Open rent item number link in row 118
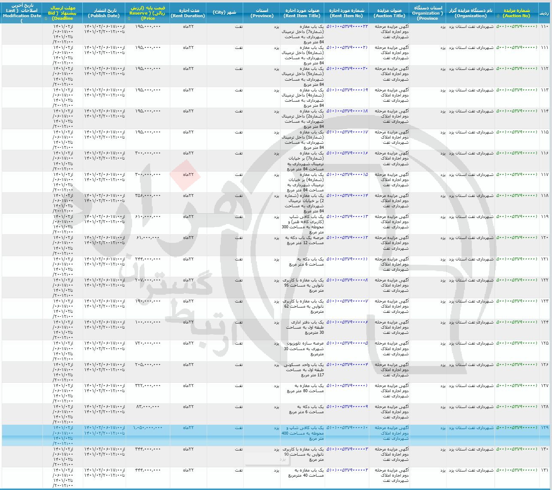This screenshot has width=552, height=490. (347, 196)
